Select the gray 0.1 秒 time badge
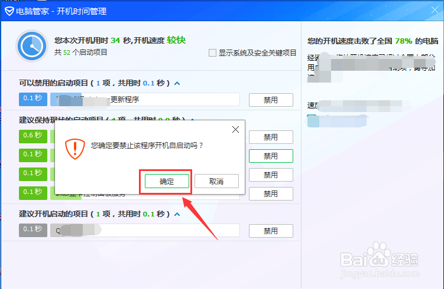This screenshot has height=289, width=444. point(33,230)
